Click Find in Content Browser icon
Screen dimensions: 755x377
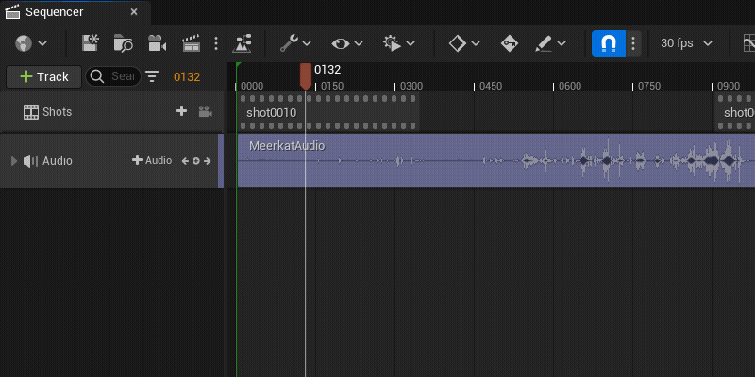124,43
